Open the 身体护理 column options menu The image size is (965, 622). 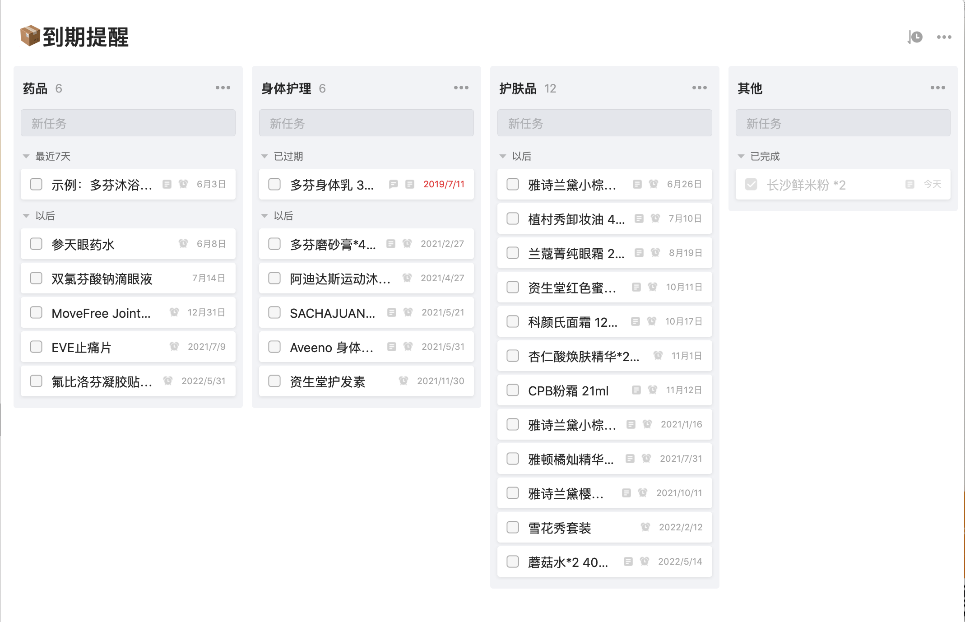click(x=461, y=88)
